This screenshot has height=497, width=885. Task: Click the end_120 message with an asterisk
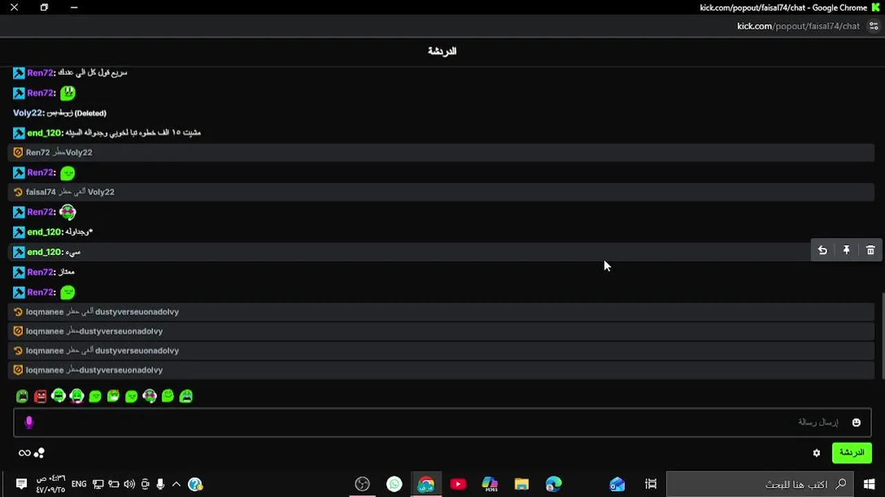[x=79, y=232]
